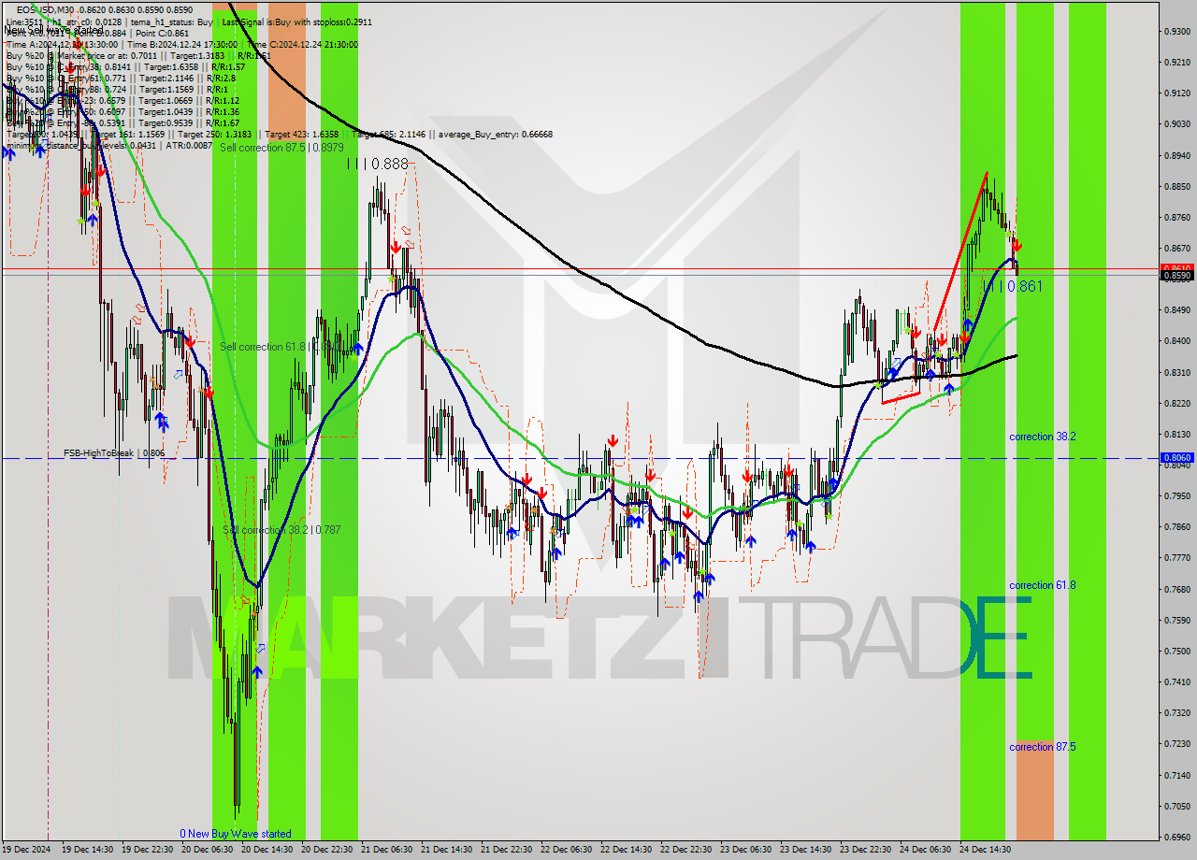Click the 0.7230 price axis value
The width and height of the screenshot is (1197, 860).
coord(1177,743)
